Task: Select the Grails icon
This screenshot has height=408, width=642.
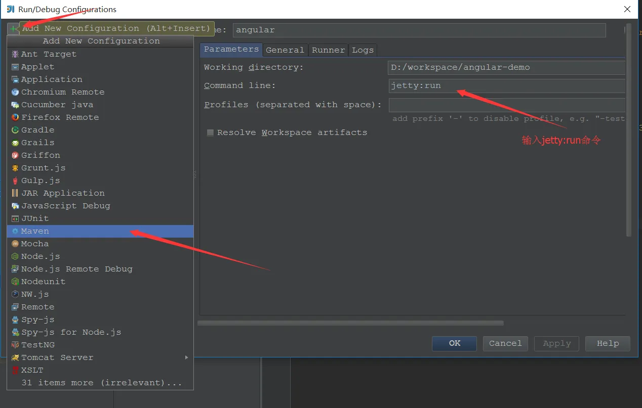Action: coord(16,143)
